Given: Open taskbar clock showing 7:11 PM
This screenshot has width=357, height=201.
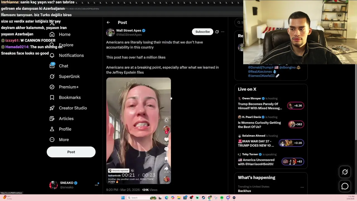Looking at the screenshot, I should (x=350, y=197).
